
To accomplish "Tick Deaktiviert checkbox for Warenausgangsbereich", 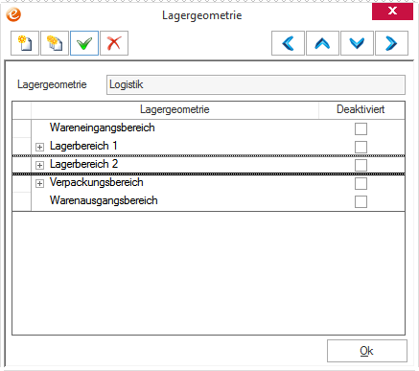I will 361,201.
